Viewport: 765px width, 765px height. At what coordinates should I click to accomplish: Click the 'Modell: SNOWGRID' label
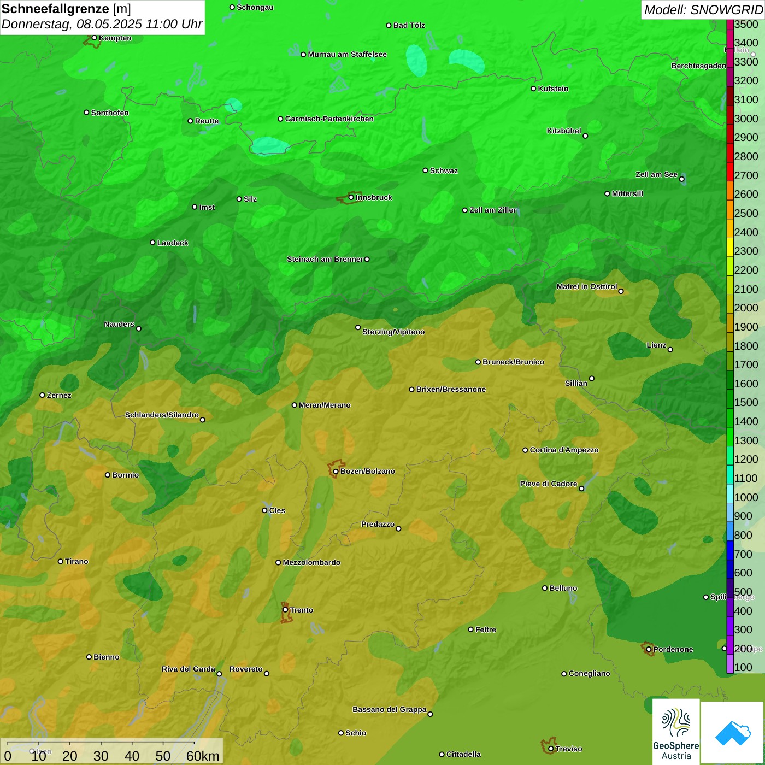point(703,9)
